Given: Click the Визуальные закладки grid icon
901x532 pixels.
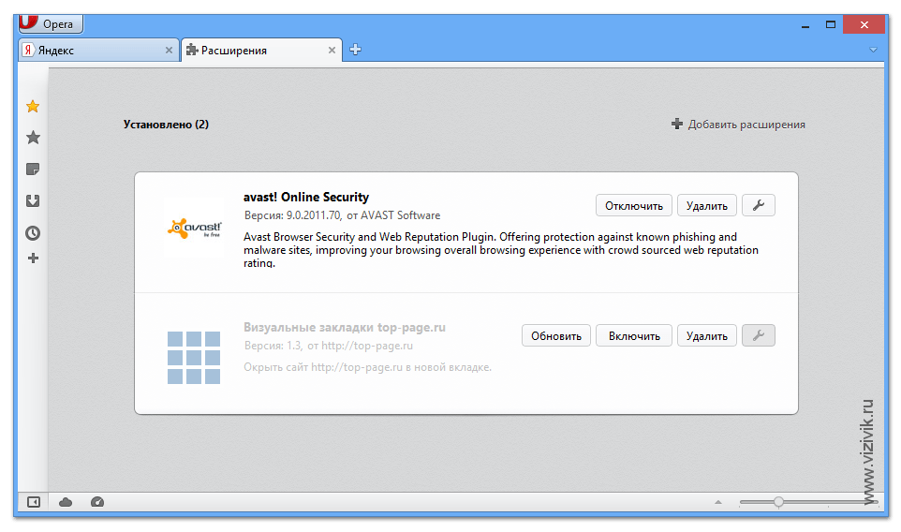Looking at the screenshot, I should pos(194,358).
